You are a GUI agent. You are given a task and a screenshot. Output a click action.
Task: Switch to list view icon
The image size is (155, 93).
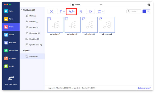148,11
